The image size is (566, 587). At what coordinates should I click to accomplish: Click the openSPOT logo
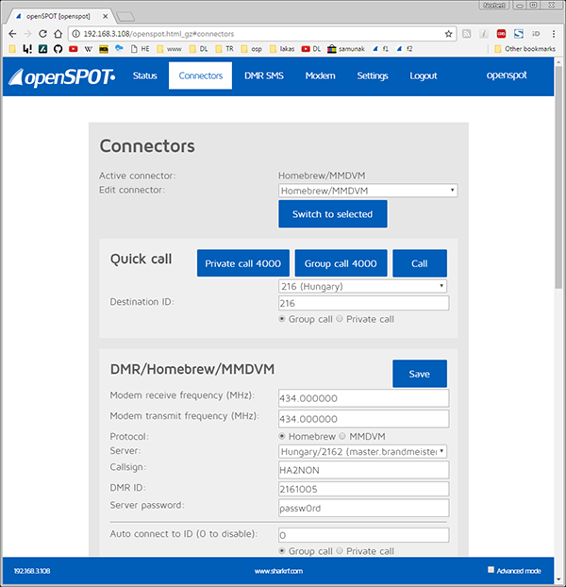(62, 77)
